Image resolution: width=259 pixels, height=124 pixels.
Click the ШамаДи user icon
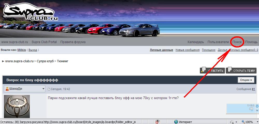7,89
